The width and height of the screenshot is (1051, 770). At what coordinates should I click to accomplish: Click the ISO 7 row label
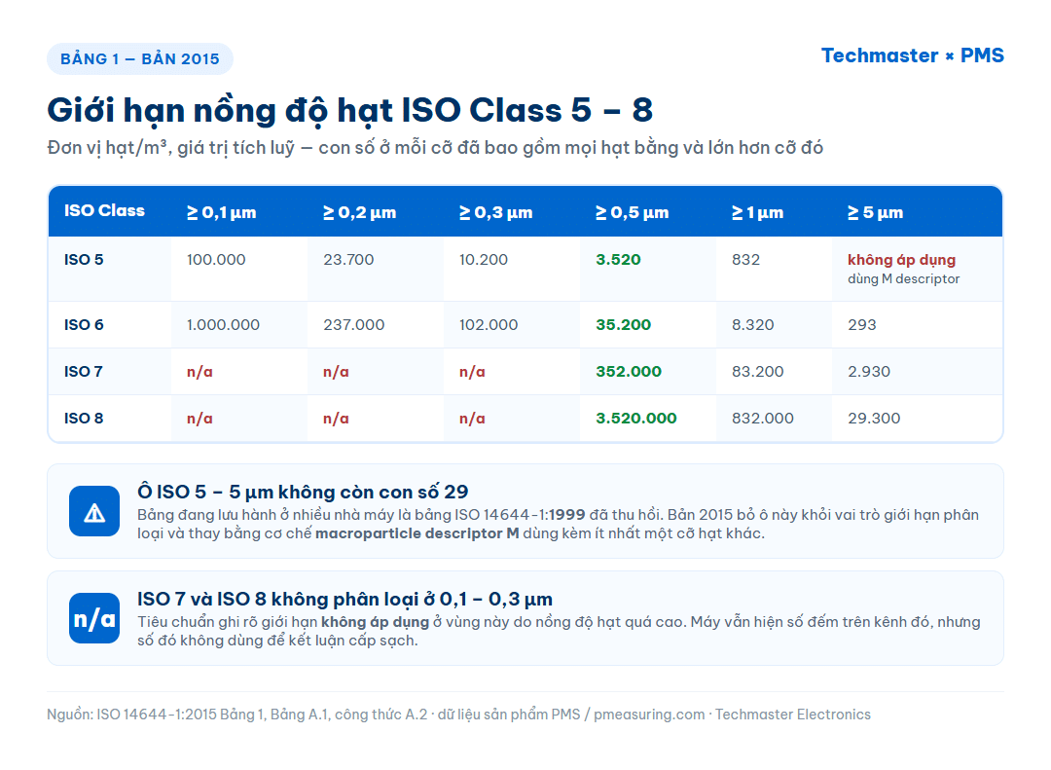(83, 372)
